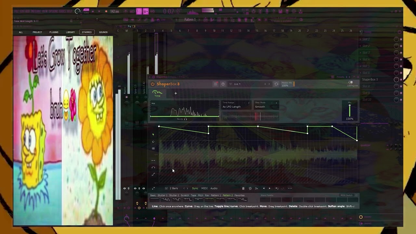The width and height of the screenshot is (416, 234).
Task: Switch to Scratch wave category
Action: 185,195
